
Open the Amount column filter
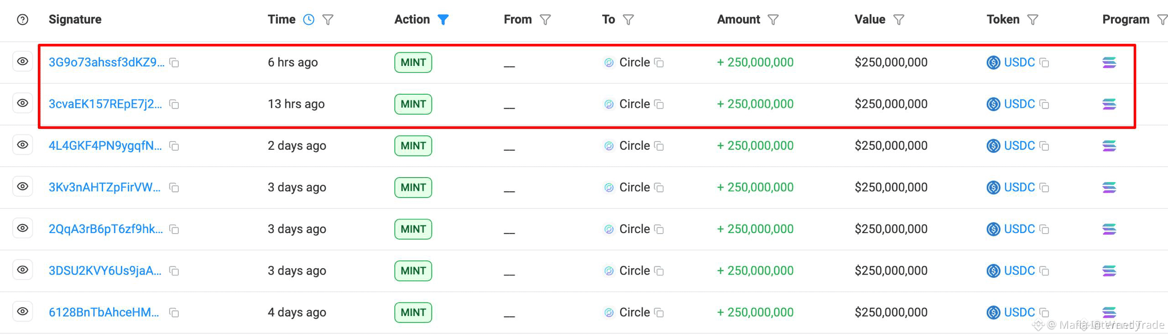click(x=773, y=20)
